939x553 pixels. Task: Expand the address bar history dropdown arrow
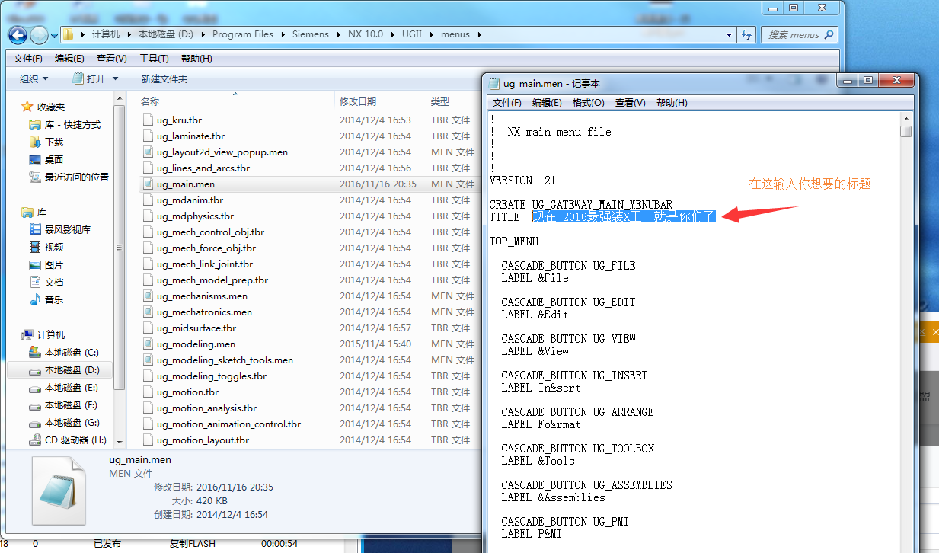point(729,34)
